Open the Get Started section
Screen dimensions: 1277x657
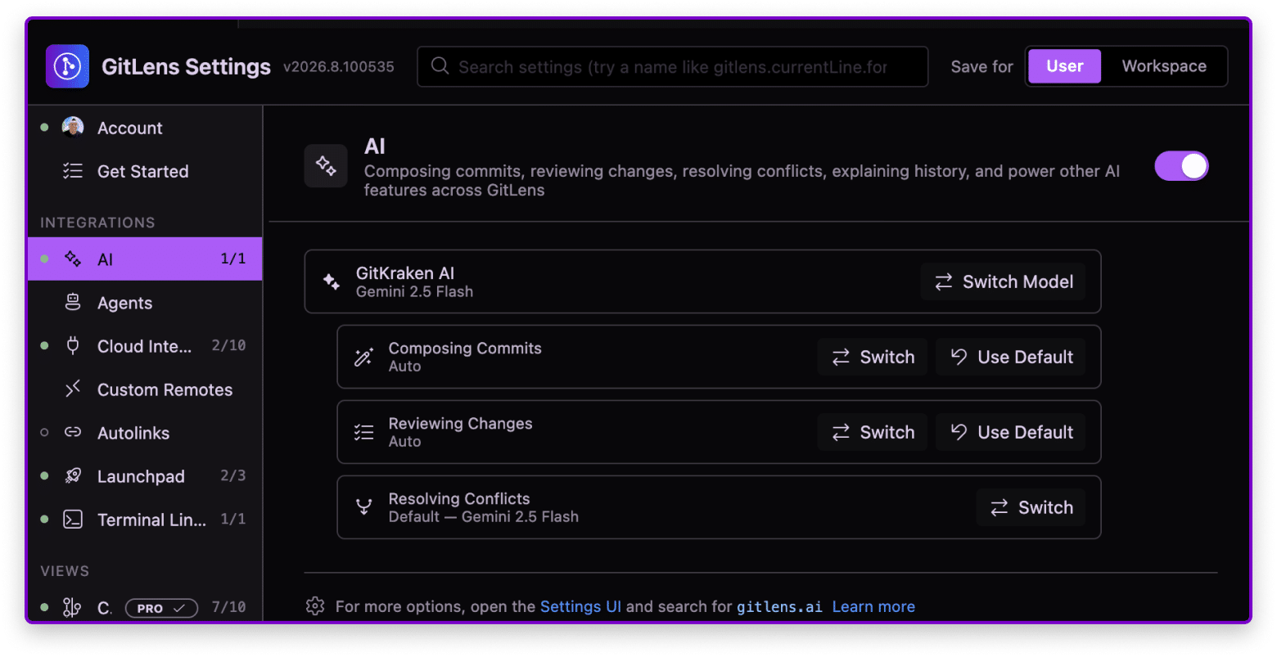coord(145,171)
